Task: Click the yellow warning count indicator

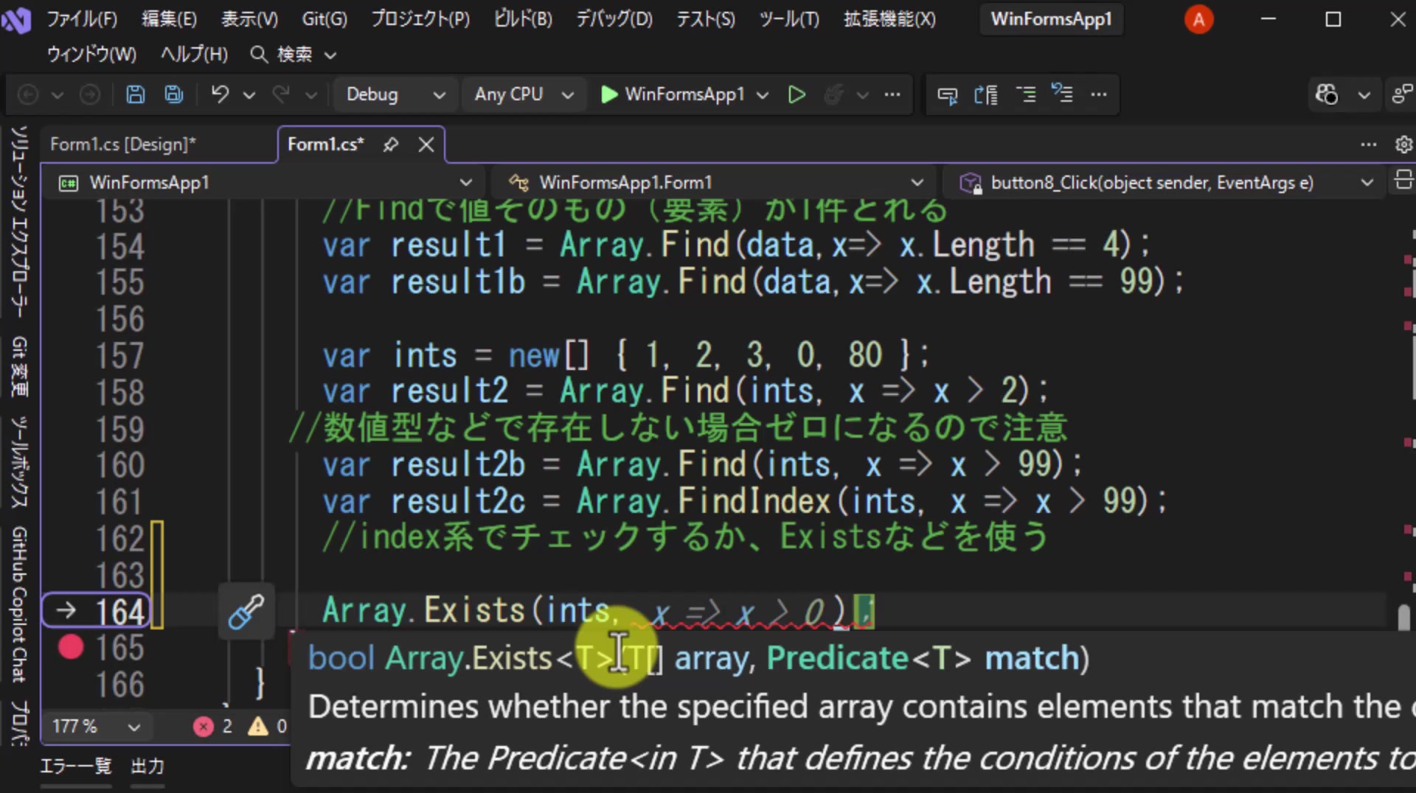Action: click(x=268, y=727)
